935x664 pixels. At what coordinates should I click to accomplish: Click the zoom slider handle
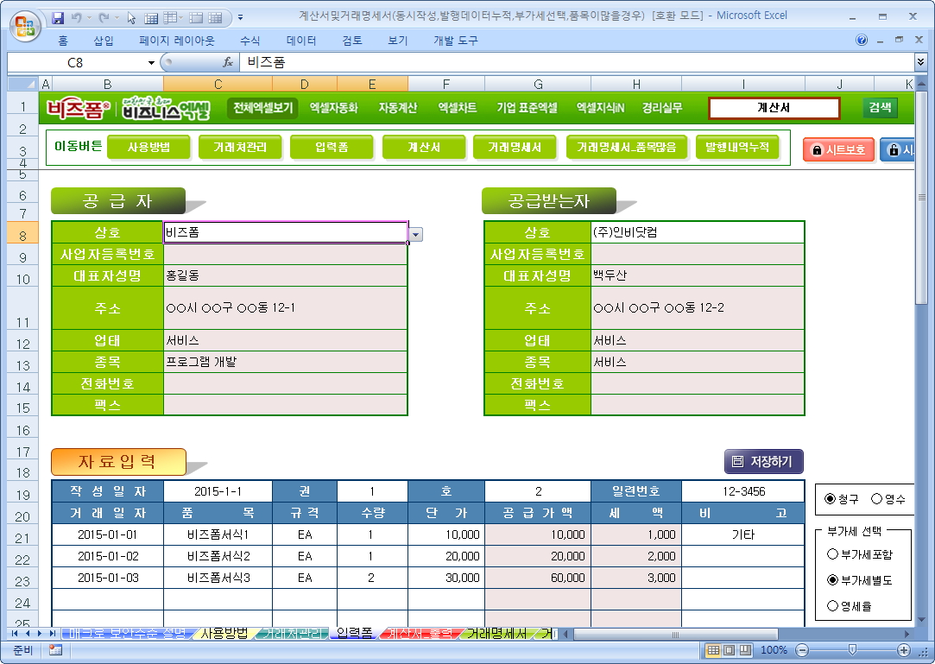pyautogui.click(x=852, y=649)
